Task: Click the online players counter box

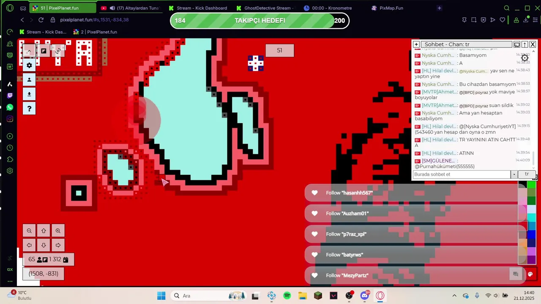Action: pyautogui.click(x=48, y=259)
